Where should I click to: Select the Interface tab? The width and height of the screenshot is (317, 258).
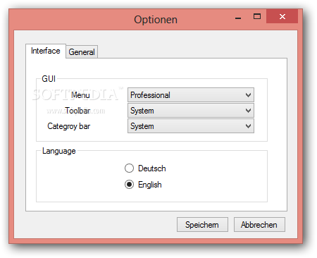(x=46, y=51)
